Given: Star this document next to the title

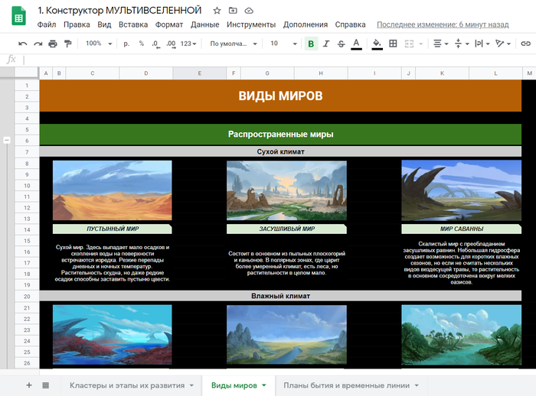Looking at the screenshot, I should 217,11.
